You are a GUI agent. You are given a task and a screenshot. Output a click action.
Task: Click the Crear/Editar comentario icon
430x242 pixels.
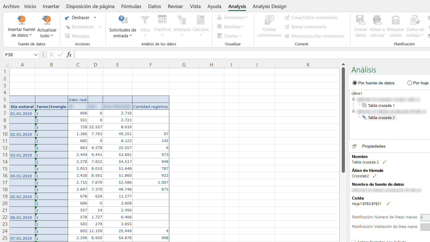click(x=287, y=18)
